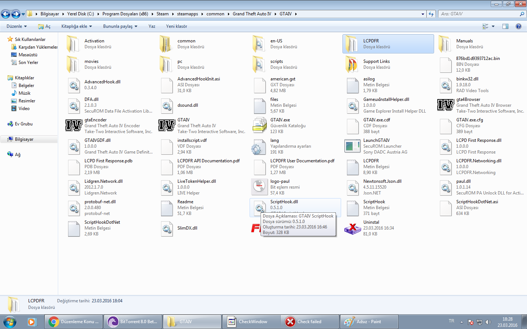Toggle the preview pane button

(505, 26)
